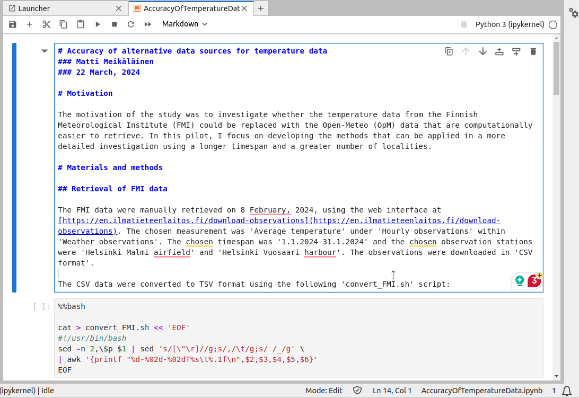Click the Grammarly green bulb icon

click(x=520, y=281)
